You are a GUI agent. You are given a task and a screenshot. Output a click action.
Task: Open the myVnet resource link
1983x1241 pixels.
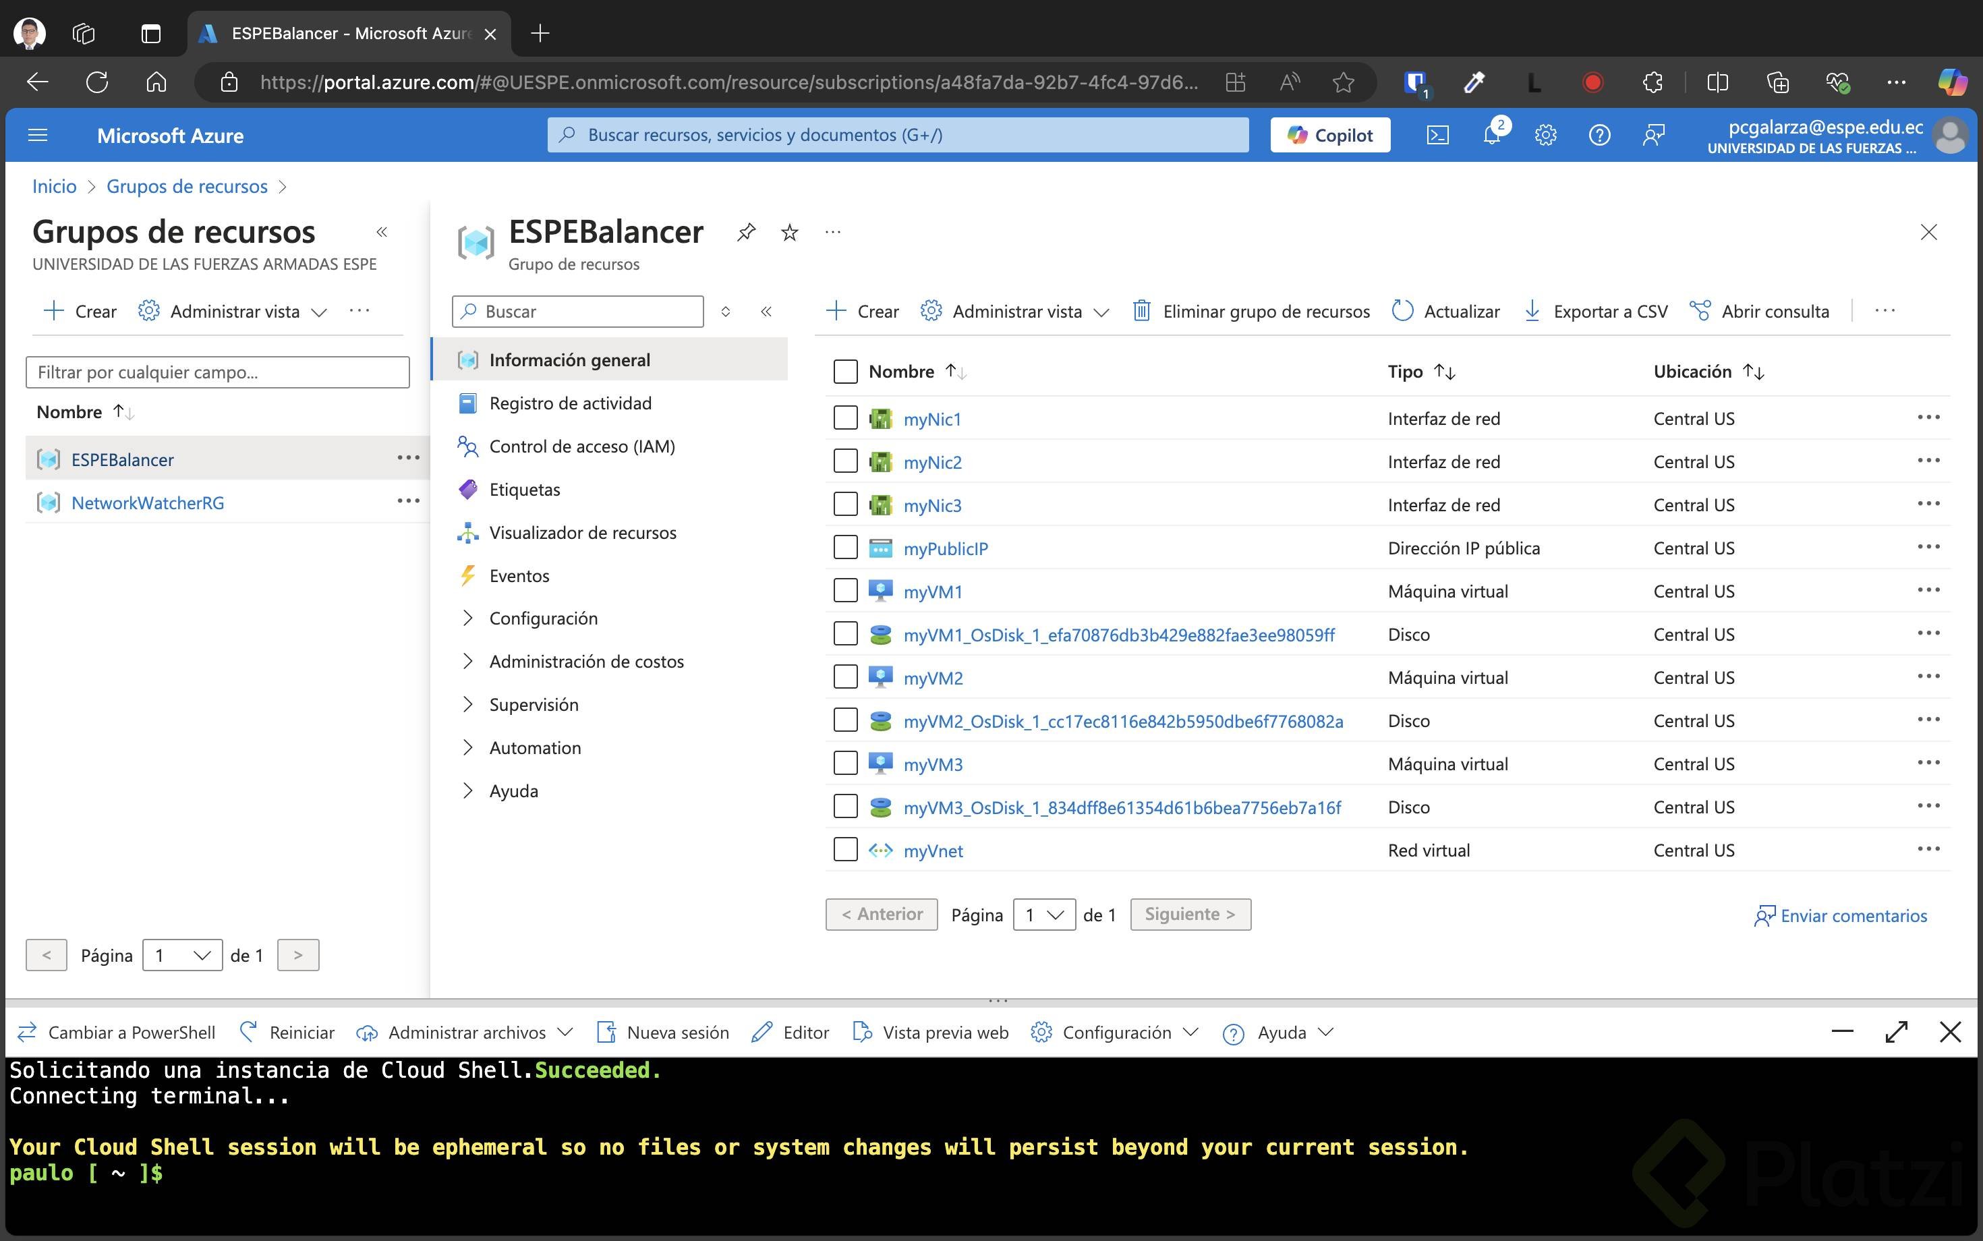point(933,851)
